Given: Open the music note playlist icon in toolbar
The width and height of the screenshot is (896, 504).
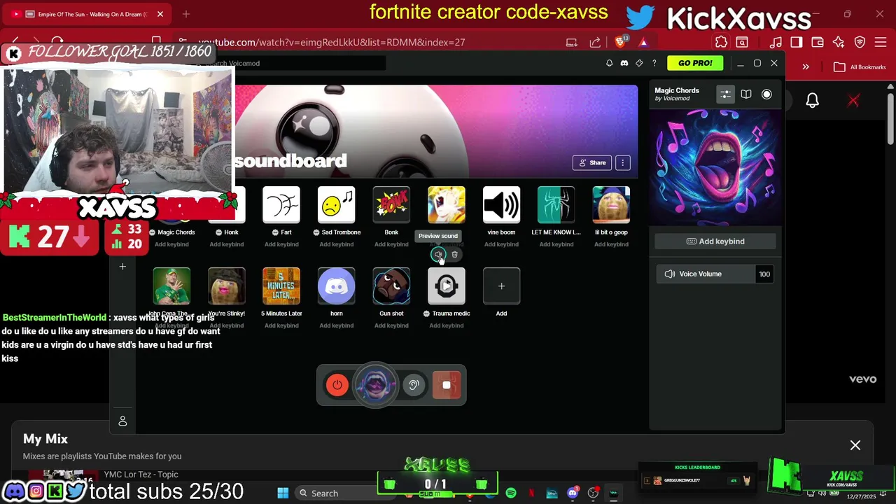Looking at the screenshot, I should coord(776,42).
